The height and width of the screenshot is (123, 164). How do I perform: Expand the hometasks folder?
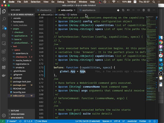coord(18,22)
